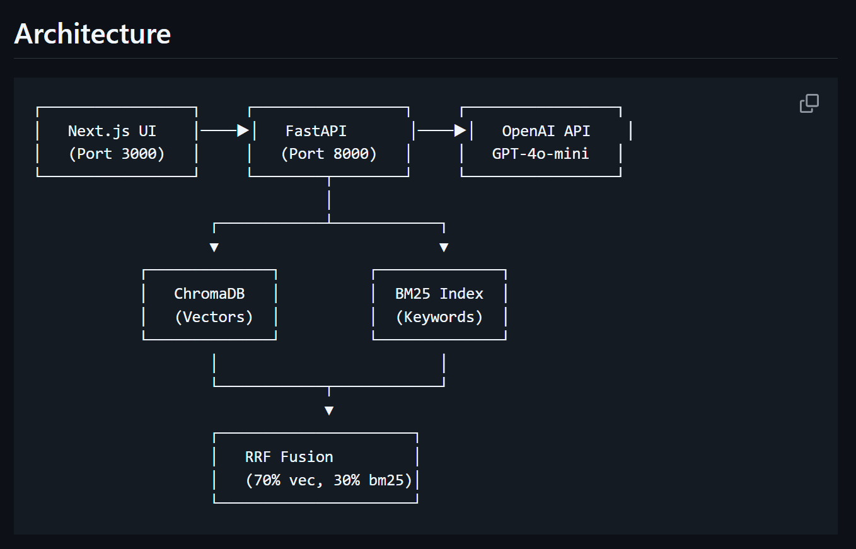Select the BM25 Index (Keywords) node
Viewport: 856px width, 549px height.
point(439,304)
